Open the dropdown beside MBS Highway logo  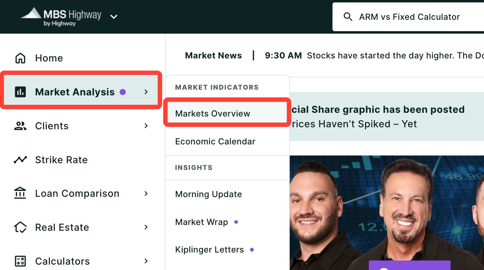point(114,17)
